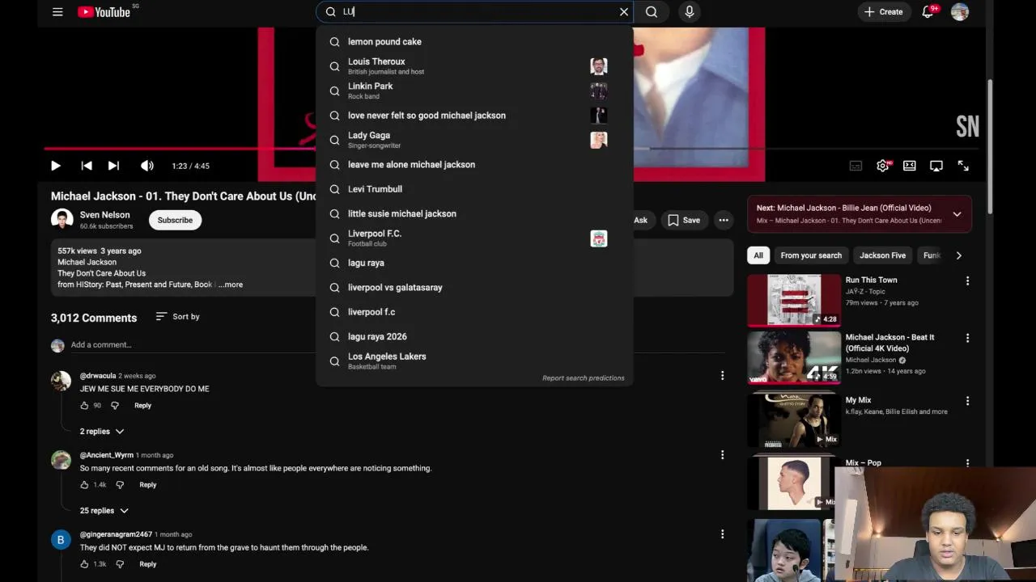
Task: Expand description with '...more'
Action: click(231, 285)
